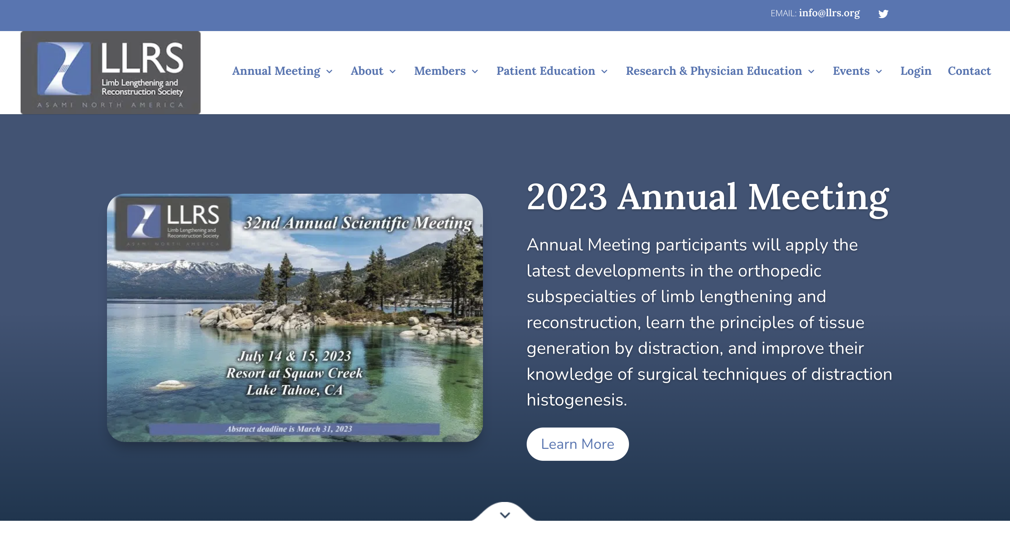Open the About menu item
The width and height of the screenshot is (1010, 558).
[x=367, y=71]
